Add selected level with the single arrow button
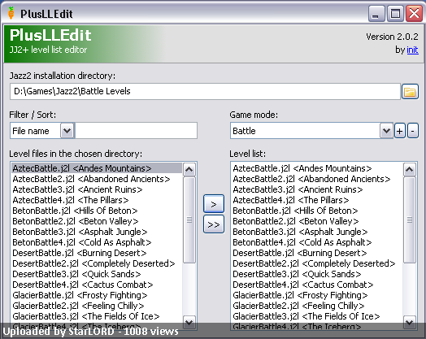The height and width of the screenshot is (339, 426). click(214, 204)
